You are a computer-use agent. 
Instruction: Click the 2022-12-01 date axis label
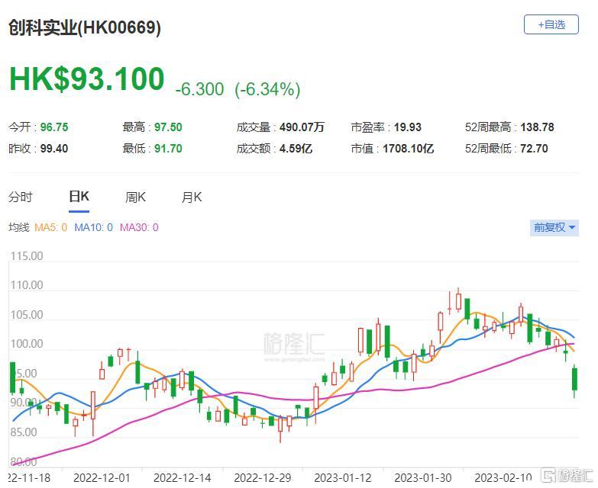click(x=102, y=478)
